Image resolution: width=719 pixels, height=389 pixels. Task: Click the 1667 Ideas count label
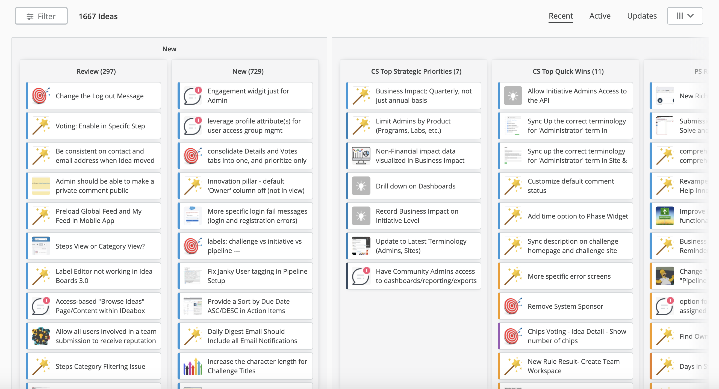point(98,16)
